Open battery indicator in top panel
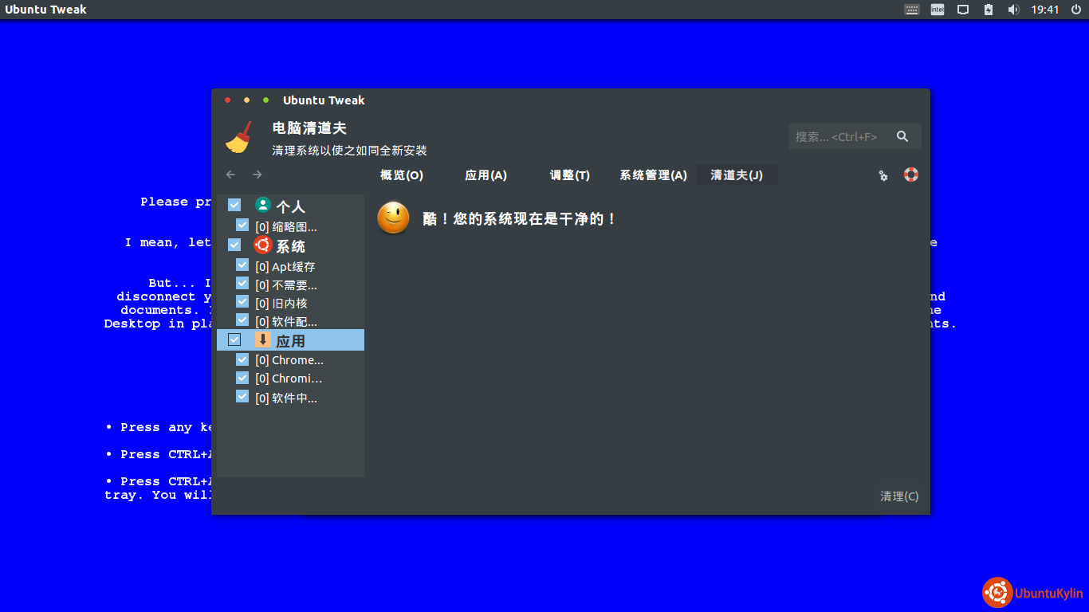 (989, 10)
